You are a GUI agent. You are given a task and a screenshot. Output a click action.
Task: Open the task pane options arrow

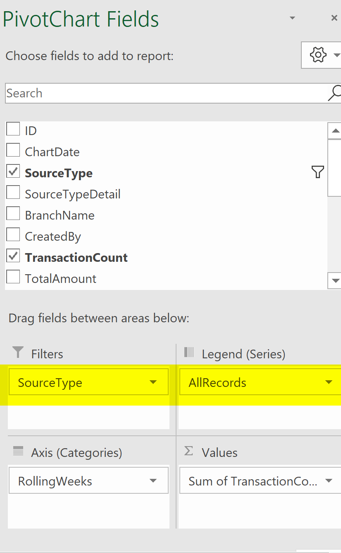pyautogui.click(x=292, y=18)
